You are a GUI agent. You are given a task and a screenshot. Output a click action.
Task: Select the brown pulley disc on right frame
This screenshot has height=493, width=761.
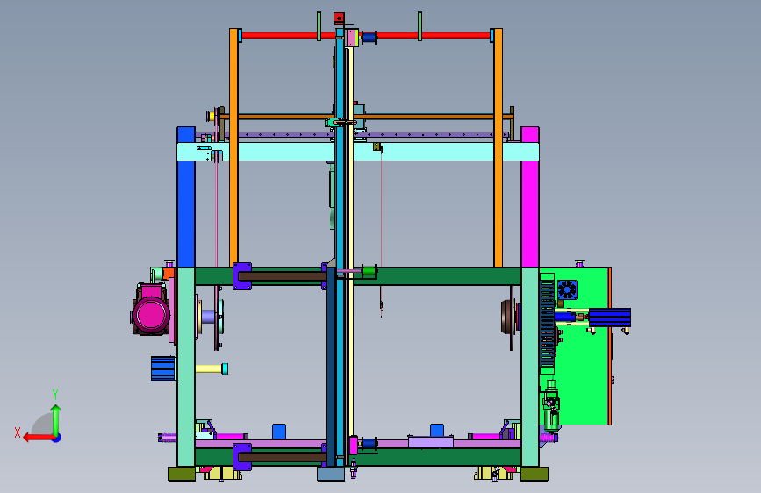click(x=508, y=317)
